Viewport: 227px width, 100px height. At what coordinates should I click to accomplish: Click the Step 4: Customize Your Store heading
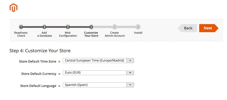click(x=40, y=51)
